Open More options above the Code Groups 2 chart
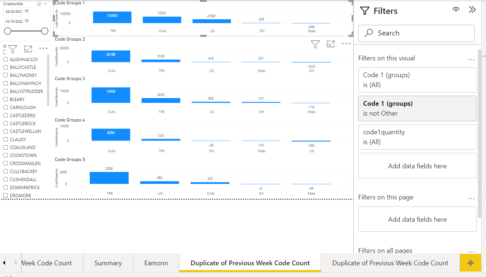Image resolution: width=486 pixels, height=277 pixels. pyautogui.click(x=346, y=44)
